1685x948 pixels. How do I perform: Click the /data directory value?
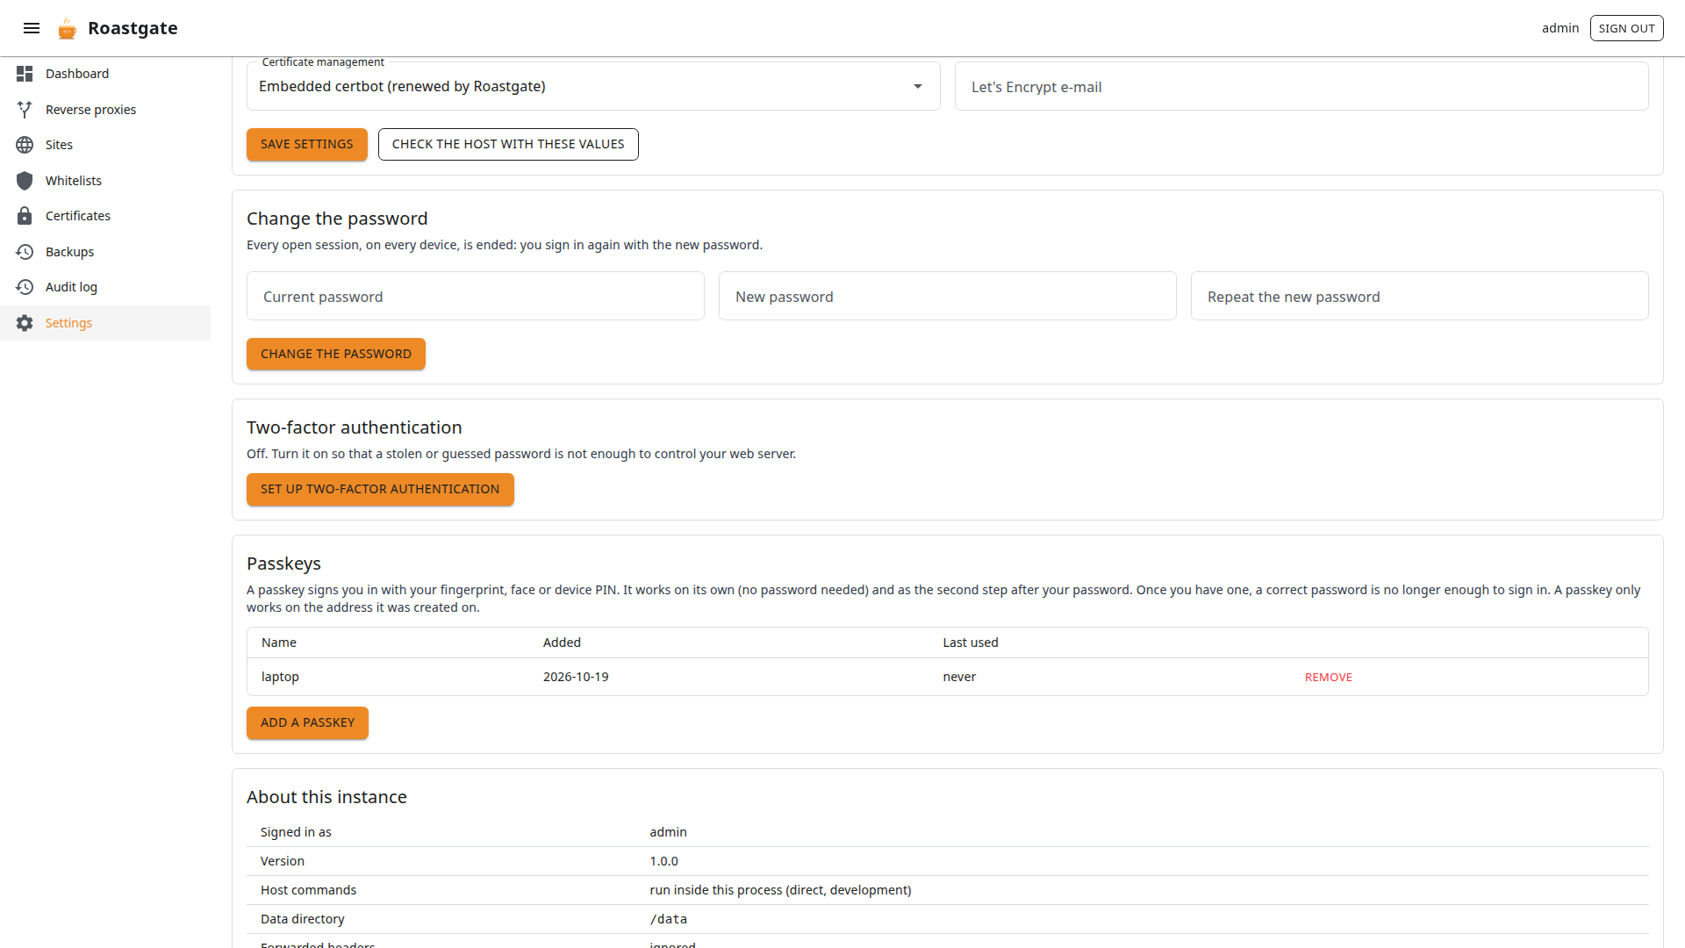(x=669, y=919)
